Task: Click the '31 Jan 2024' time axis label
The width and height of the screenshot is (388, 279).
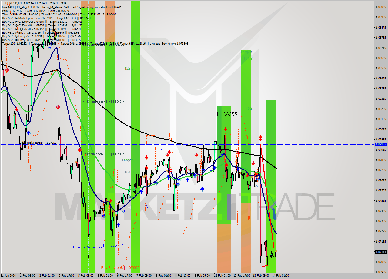Action: (8, 276)
